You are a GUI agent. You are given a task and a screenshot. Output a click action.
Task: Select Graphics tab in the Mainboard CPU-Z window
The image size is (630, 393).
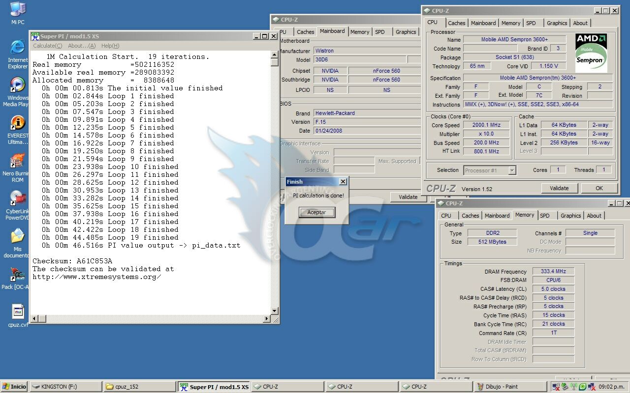pos(406,32)
